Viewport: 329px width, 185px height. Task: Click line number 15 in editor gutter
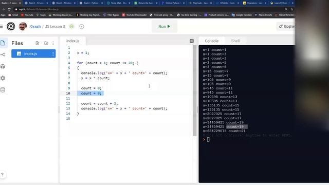pyautogui.click(x=68, y=119)
